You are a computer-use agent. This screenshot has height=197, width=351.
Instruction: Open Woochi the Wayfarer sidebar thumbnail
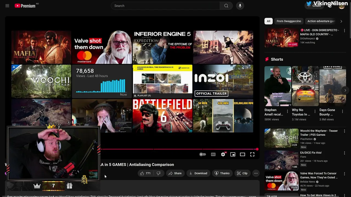281,138
